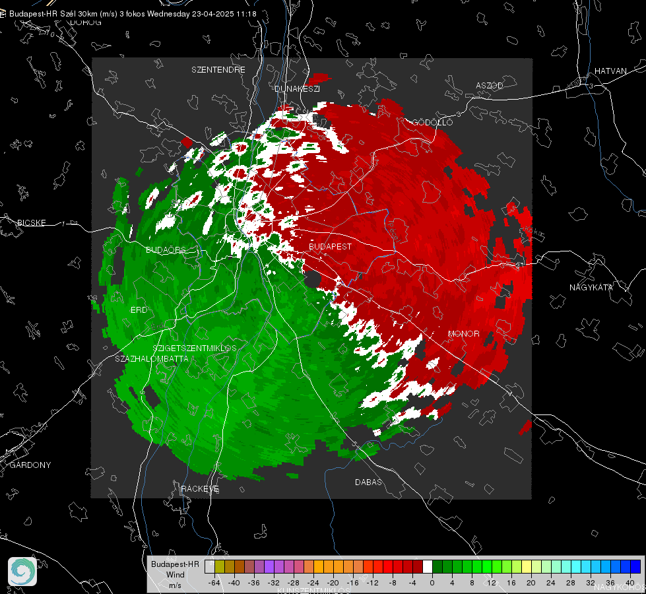Click the DOROG town label

point(86,22)
